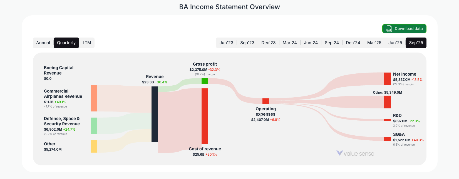
Task: Select the Sep'25 period tab
Action: click(416, 43)
